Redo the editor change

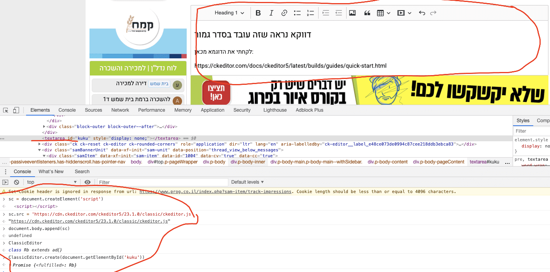coord(433,13)
